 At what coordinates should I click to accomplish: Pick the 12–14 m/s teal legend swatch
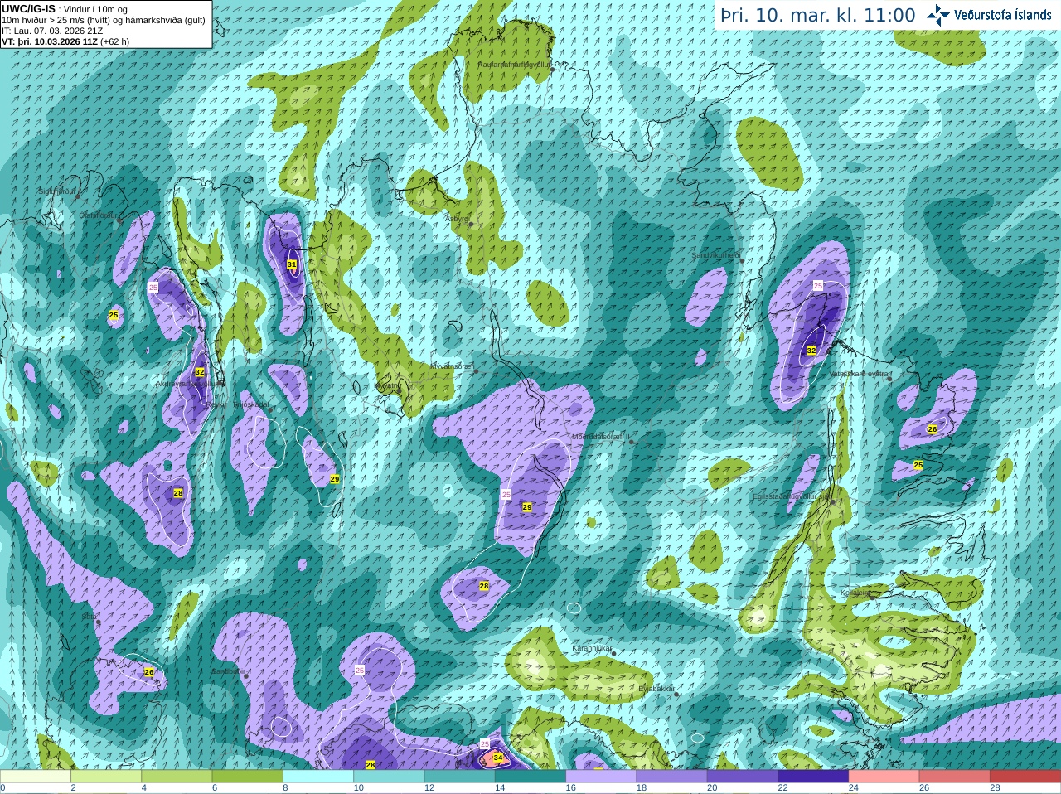[x=460, y=777]
